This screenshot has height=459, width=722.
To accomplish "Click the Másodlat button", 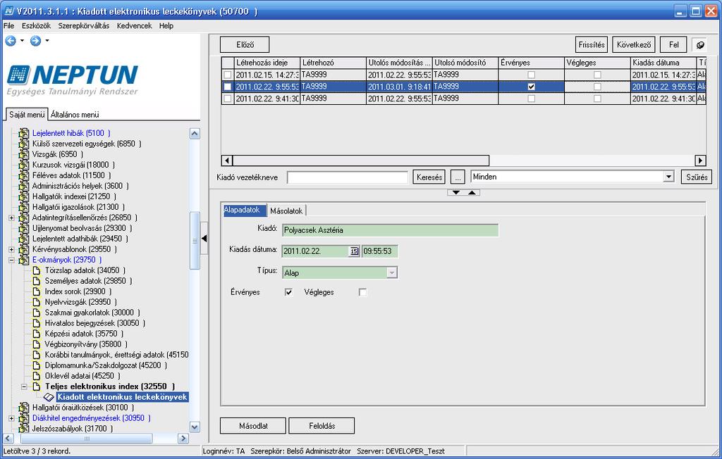I will pos(253,426).
